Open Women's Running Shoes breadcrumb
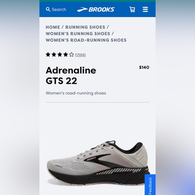This screenshot has height=195, width=195. tap(78, 34)
